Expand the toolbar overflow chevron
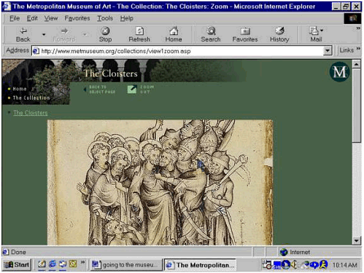This screenshot has height=273, width=364. click(358, 28)
